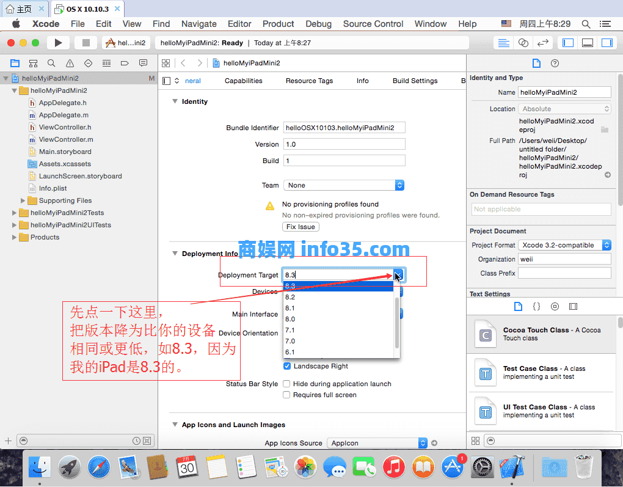Switch to the Assistant editor
This screenshot has height=487, width=623.
point(523,43)
